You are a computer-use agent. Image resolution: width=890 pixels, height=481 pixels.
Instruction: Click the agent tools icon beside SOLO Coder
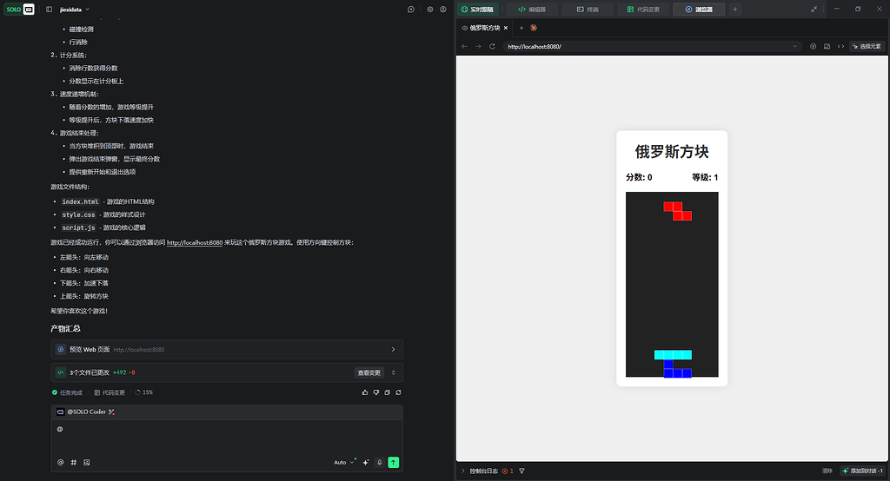(x=111, y=412)
